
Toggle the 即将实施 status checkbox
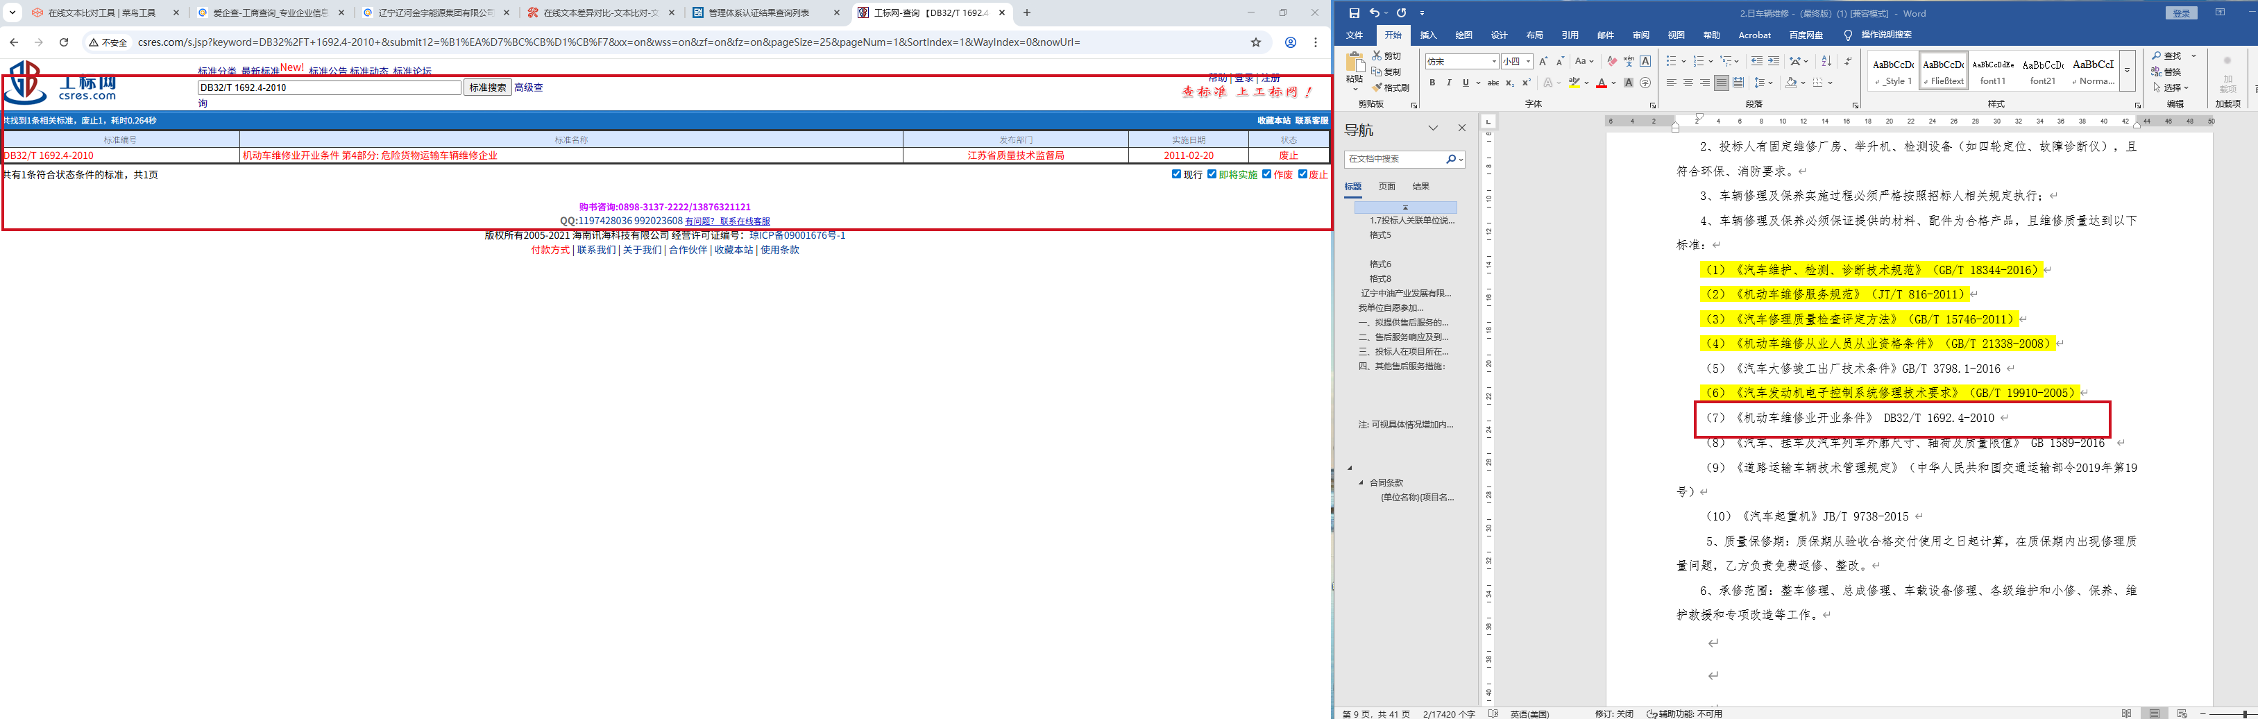click(1212, 174)
